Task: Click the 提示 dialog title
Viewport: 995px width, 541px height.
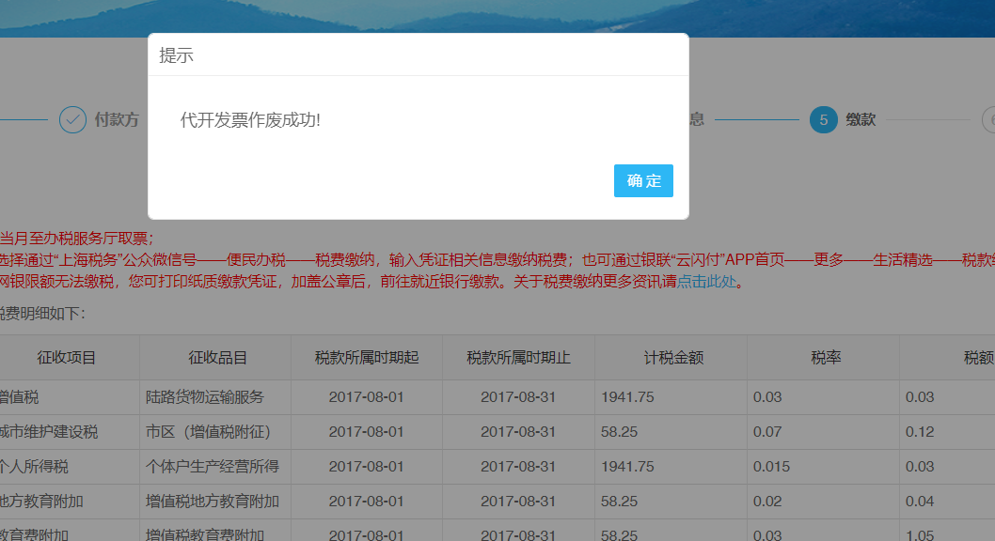Action: [176, 55]
